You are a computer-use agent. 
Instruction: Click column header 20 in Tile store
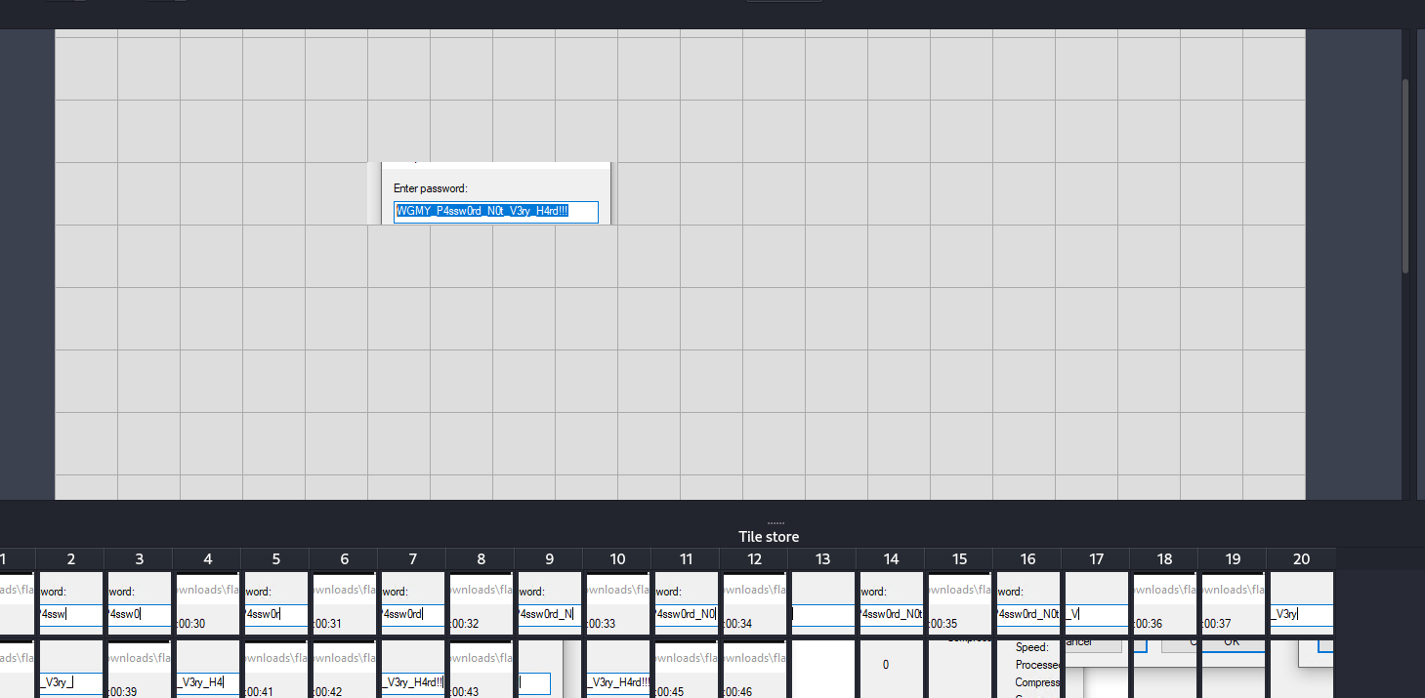tap(1301, 559)
